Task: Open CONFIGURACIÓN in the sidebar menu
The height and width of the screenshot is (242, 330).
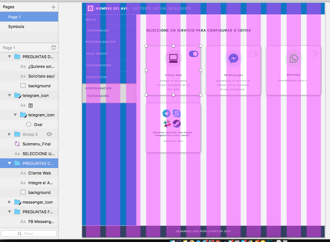Action: coord(98,88)
